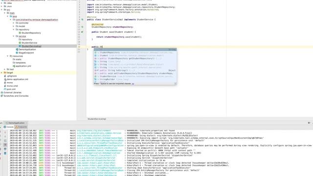Image resolution: width=313 pixels, height=176 pixels.
Task: Open the .gitignore file
Action: coord(12,76)
